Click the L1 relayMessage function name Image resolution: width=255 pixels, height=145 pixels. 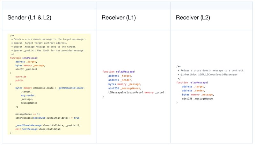point(125,72)
